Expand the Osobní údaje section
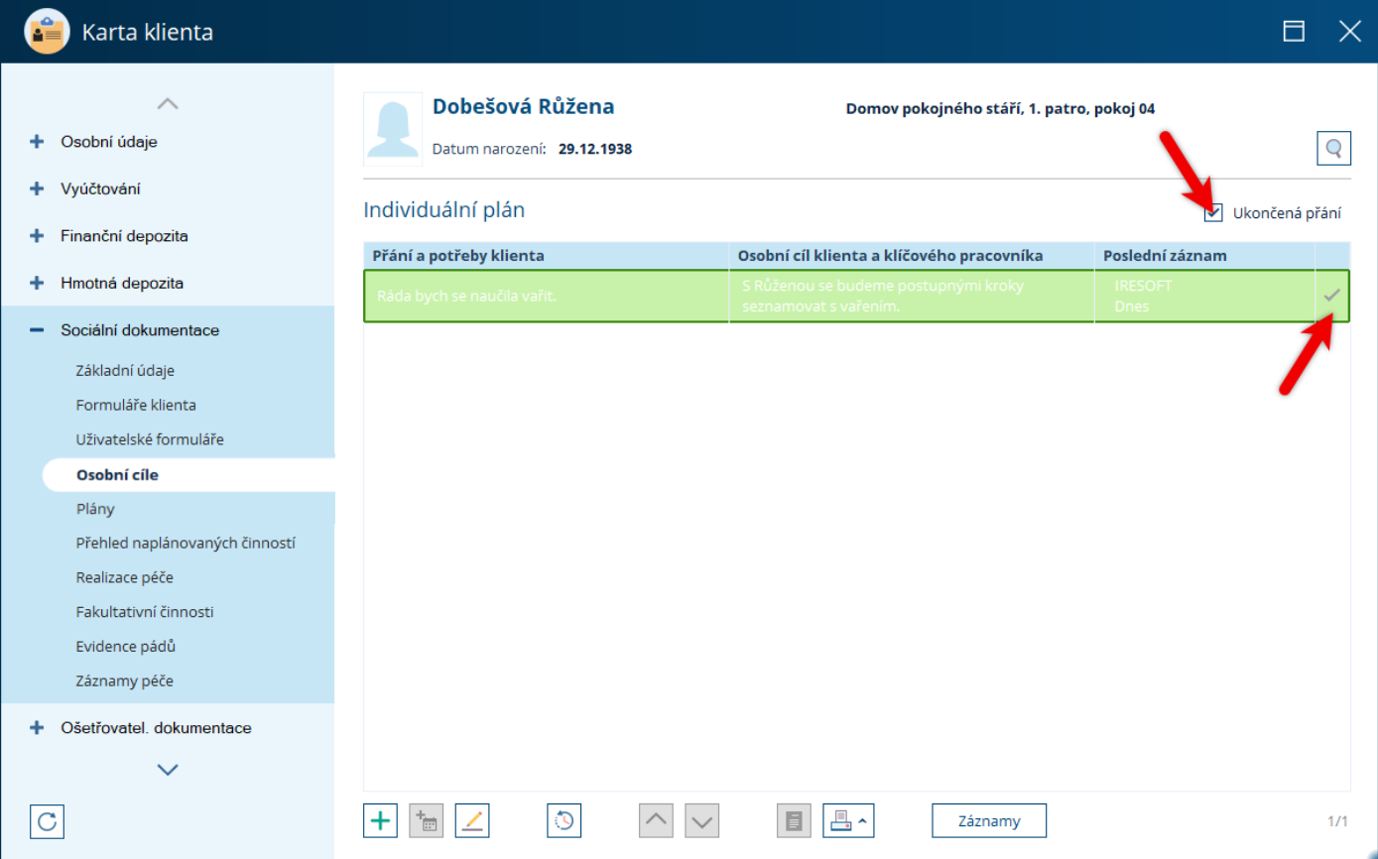The width and height of the screenshot is (1378, 859). [38, 142]
